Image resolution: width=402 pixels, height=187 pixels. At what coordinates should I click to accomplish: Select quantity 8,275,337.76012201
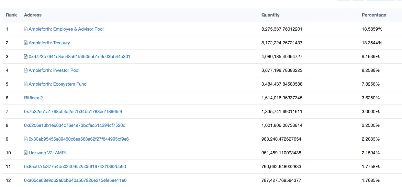[282, 29]
